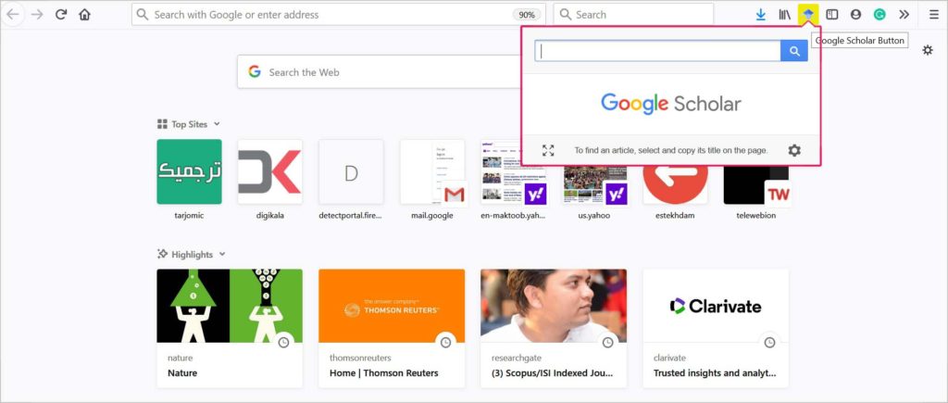
Task: Click the toolbar Search box
Action: pyautogui.click(x=633, y=15)
